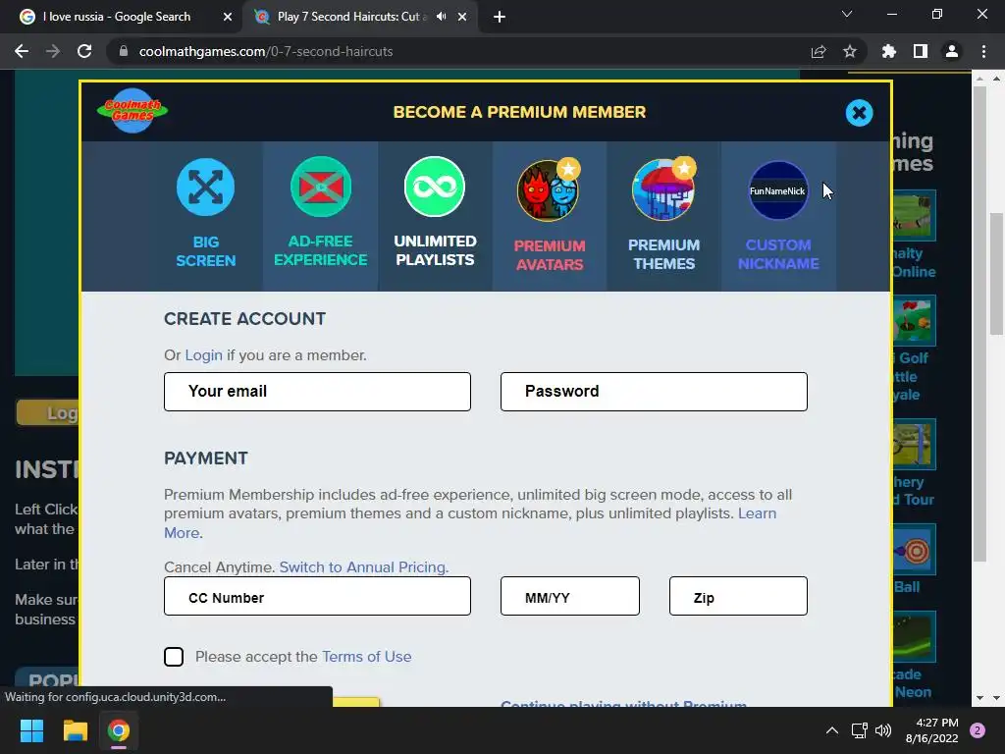Click Chrome icon in taskbar
The height and width of the screenshot is (754, 1005).
[x=119, y=730]
